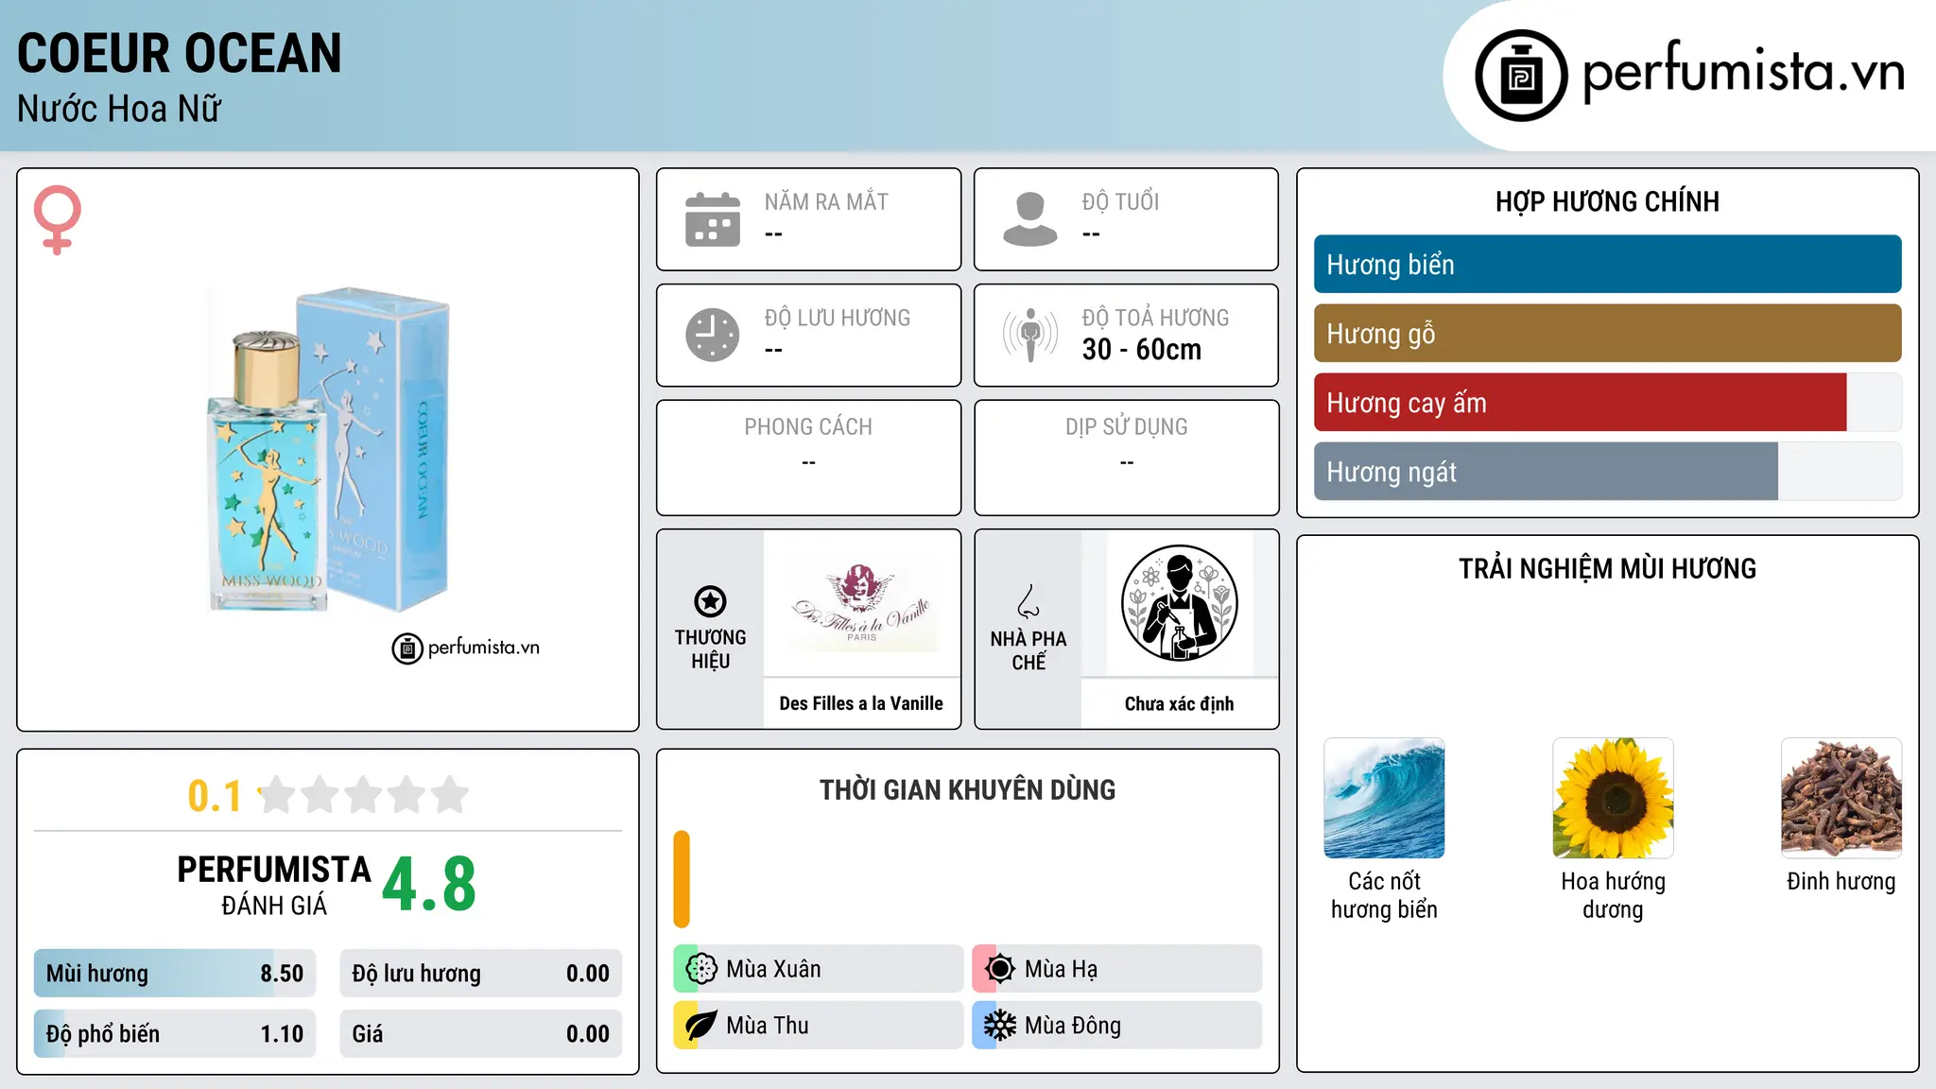Click the pink female gender symbol
The width and height of the screenshot is (1936, 1089).
tap(57, 219)
